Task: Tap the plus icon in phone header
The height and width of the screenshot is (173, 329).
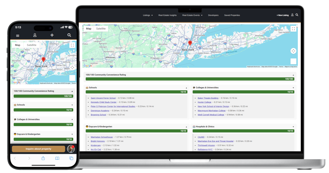Action: click(52, 35)
